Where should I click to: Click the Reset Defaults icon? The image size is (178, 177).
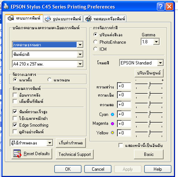tap(17, 154)
